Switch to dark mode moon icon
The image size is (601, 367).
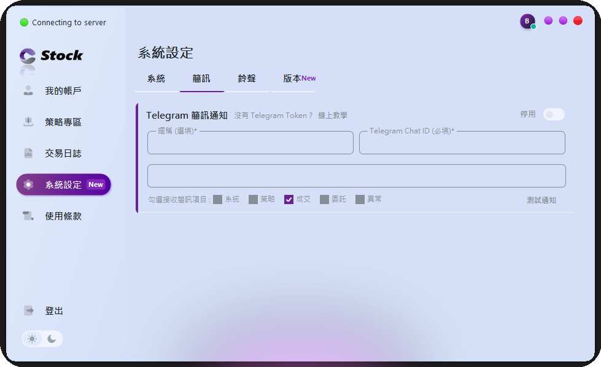52,339
